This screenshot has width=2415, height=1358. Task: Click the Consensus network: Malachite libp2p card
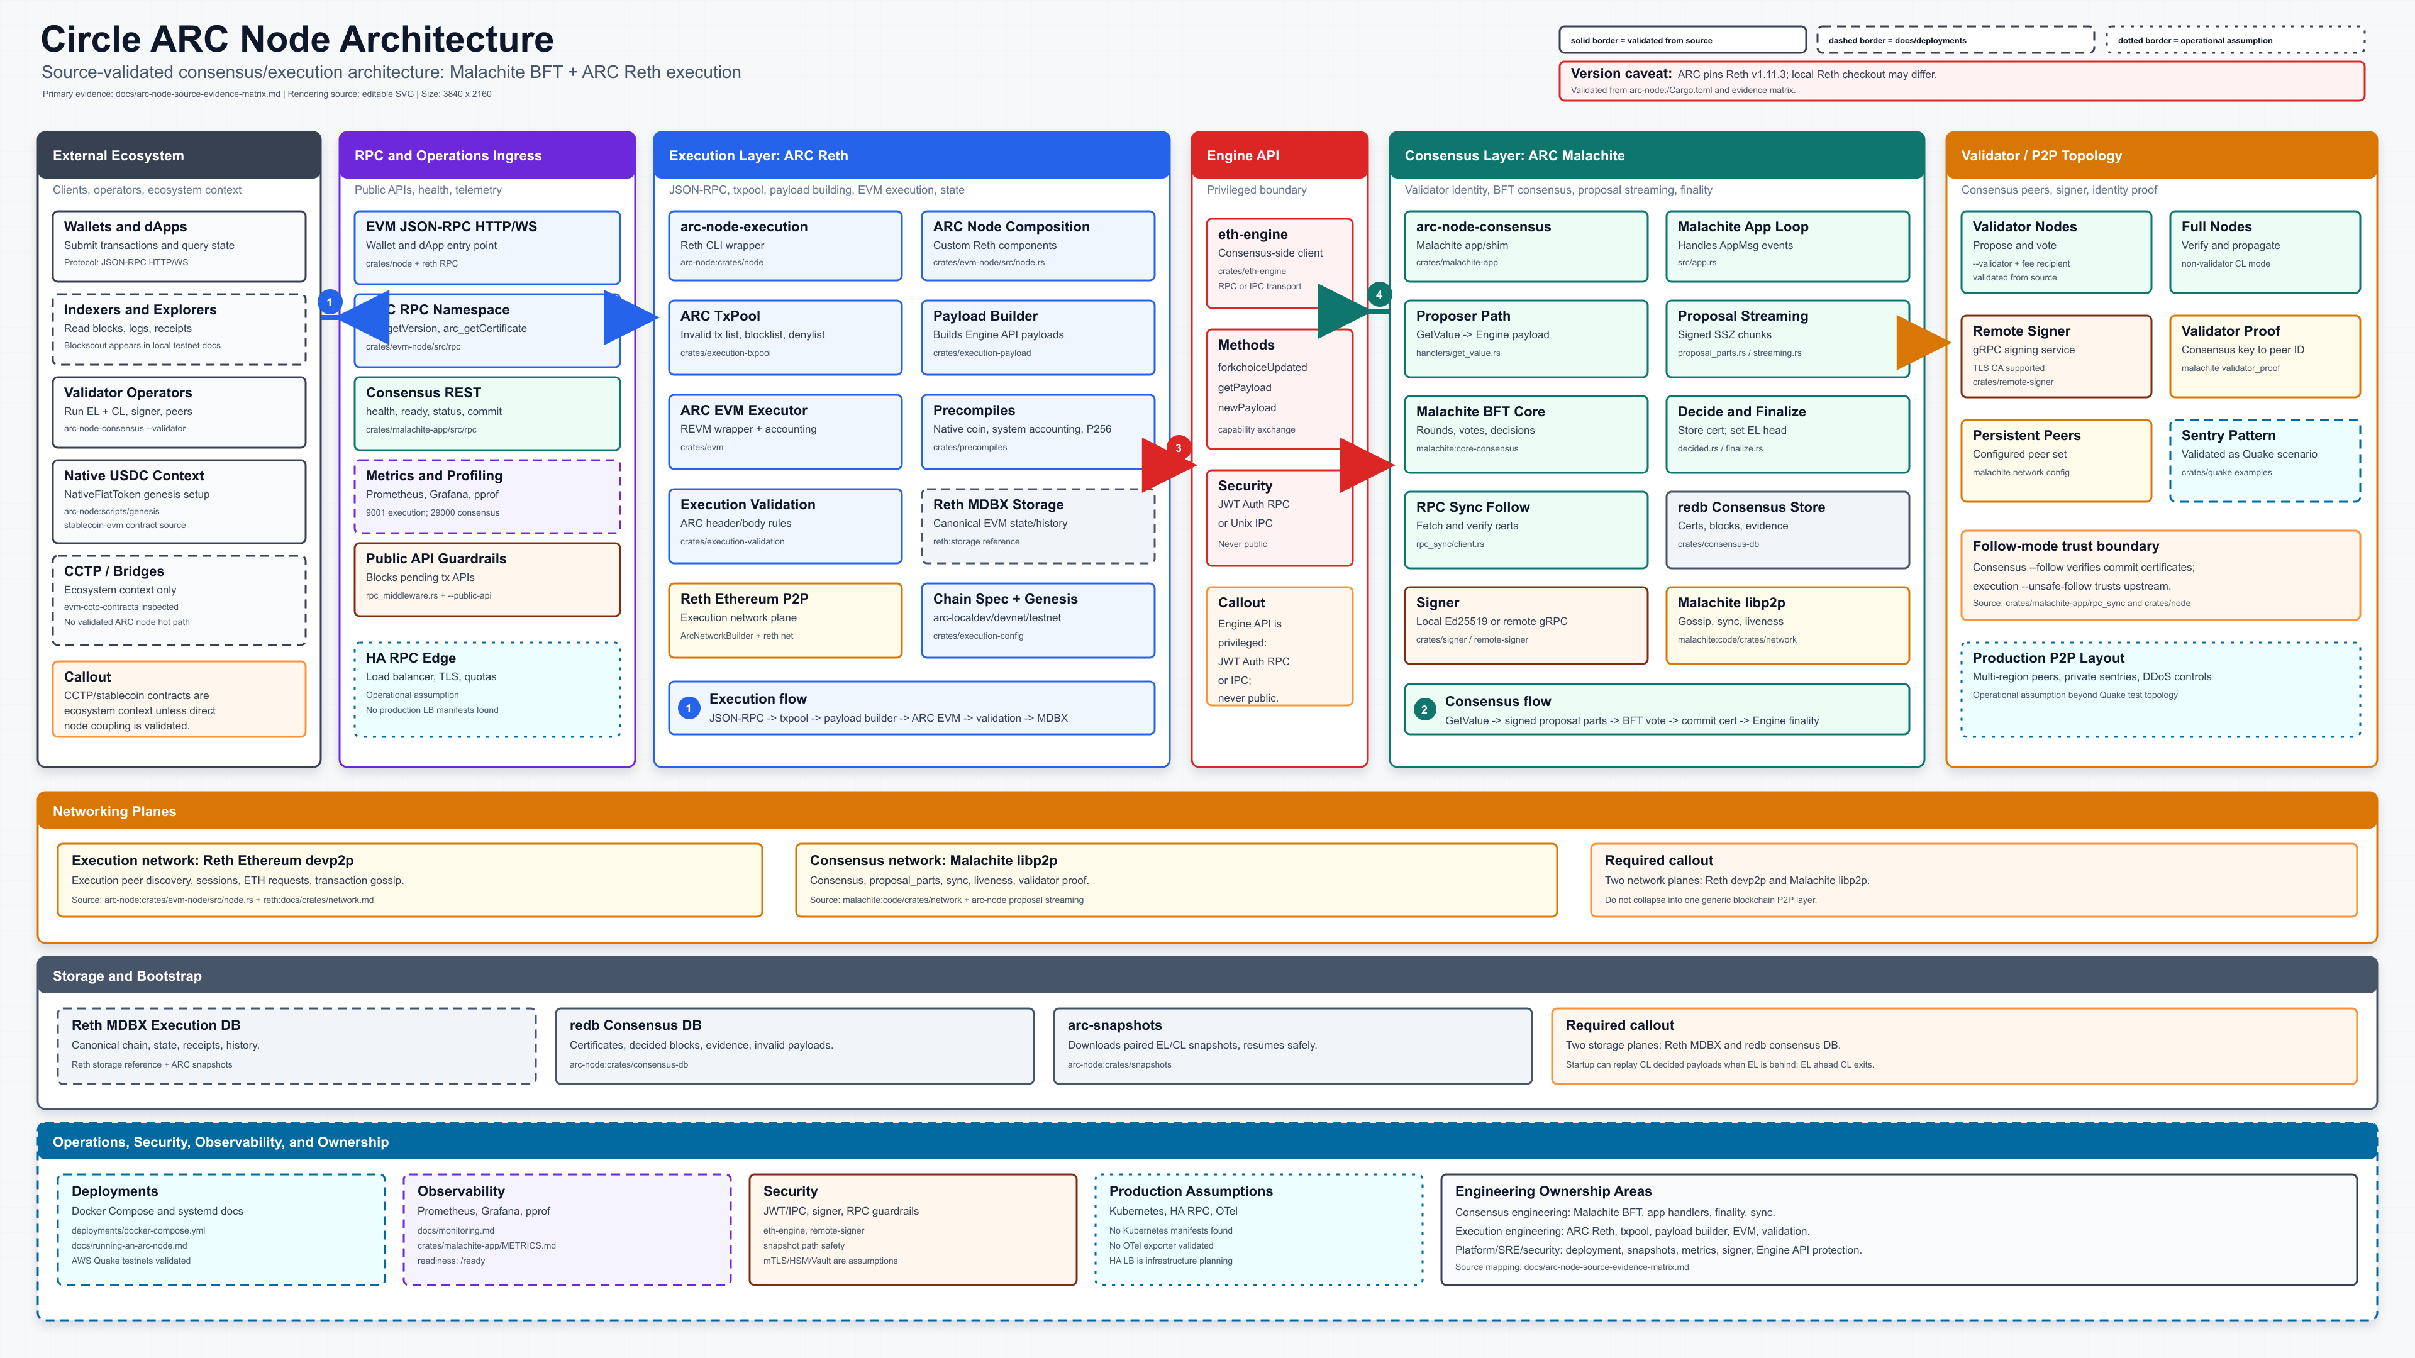click(x=1177, y=880)
